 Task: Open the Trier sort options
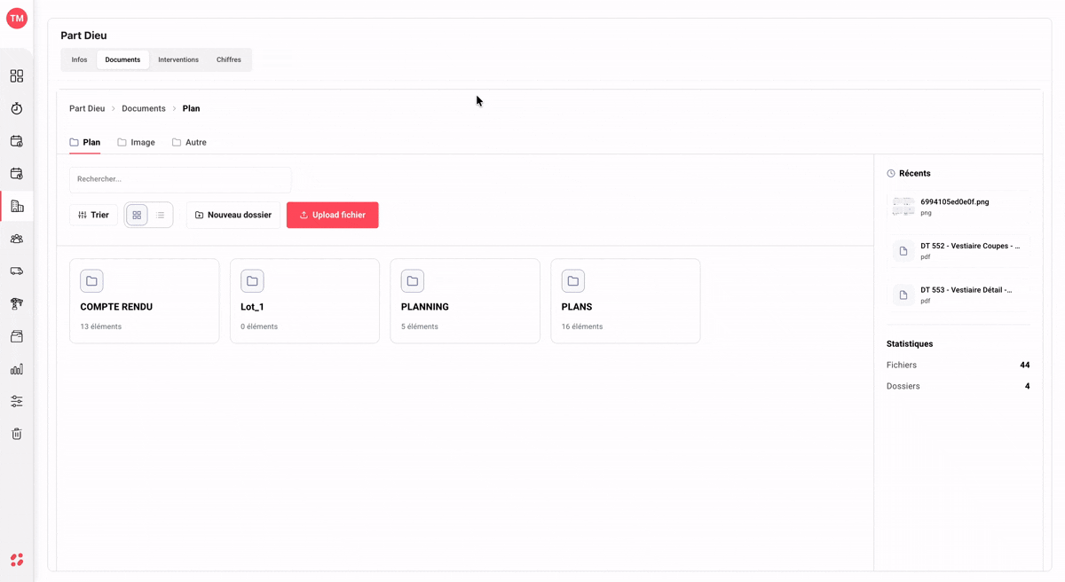click(93, 215)
